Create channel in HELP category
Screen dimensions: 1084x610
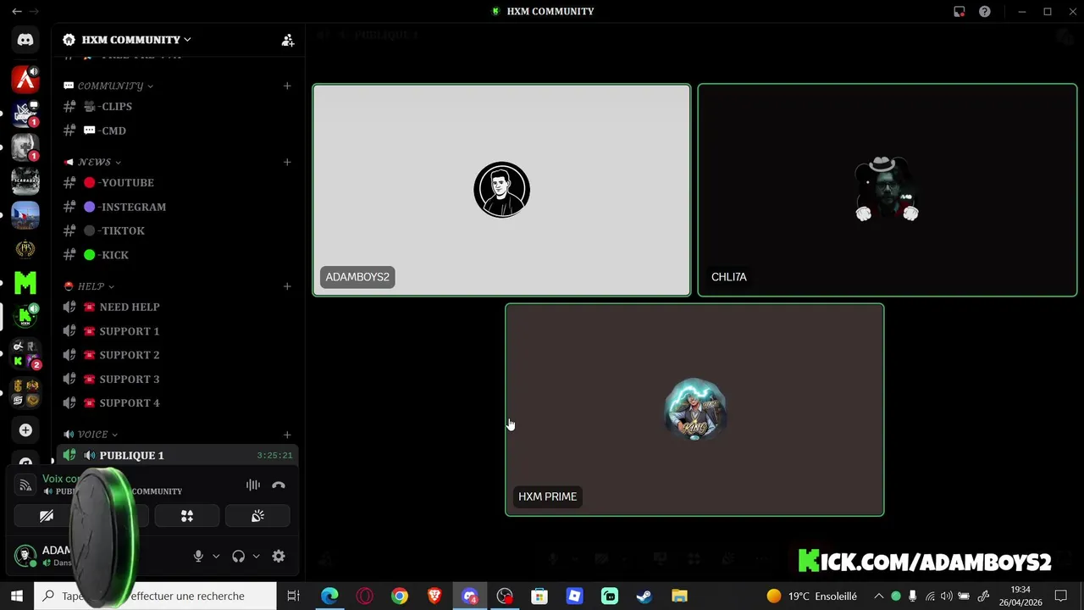tap(287, 286)
